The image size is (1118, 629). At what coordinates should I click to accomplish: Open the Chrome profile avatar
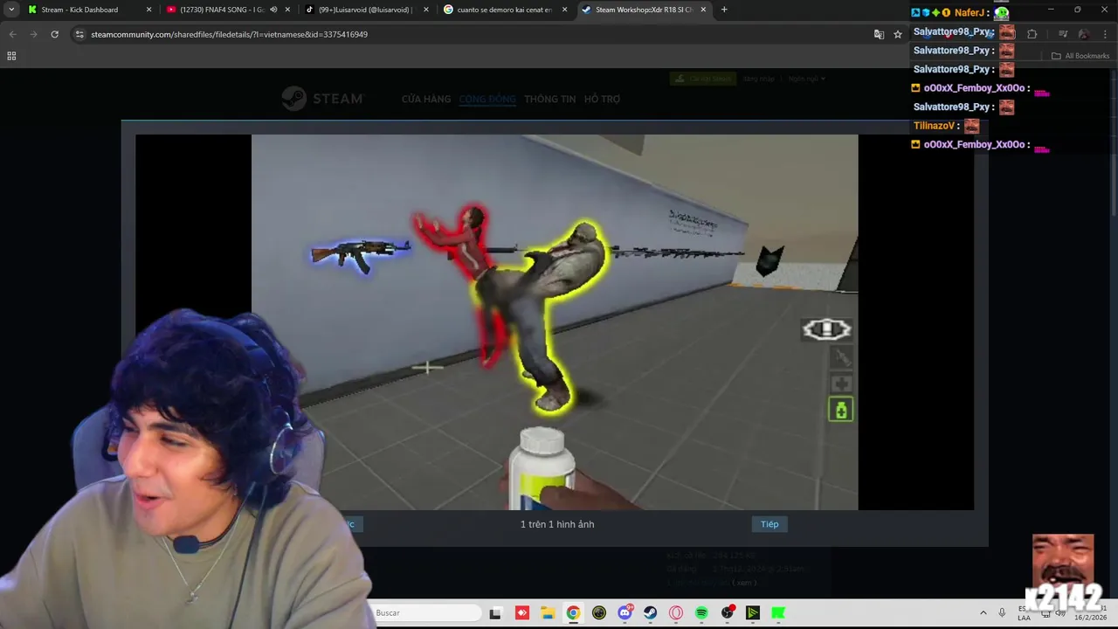click(x=1084, y=34)
